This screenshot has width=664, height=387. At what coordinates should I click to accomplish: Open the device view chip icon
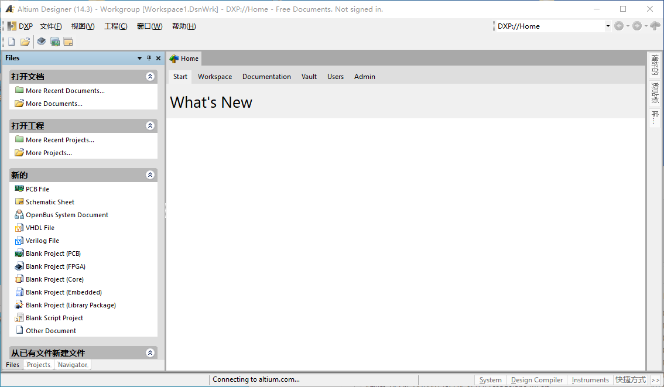click(x=41, y=42)
